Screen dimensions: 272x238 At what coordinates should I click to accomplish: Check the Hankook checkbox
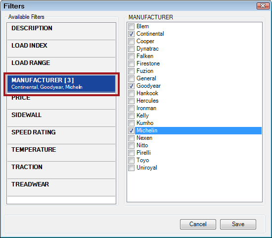point(132,93)
